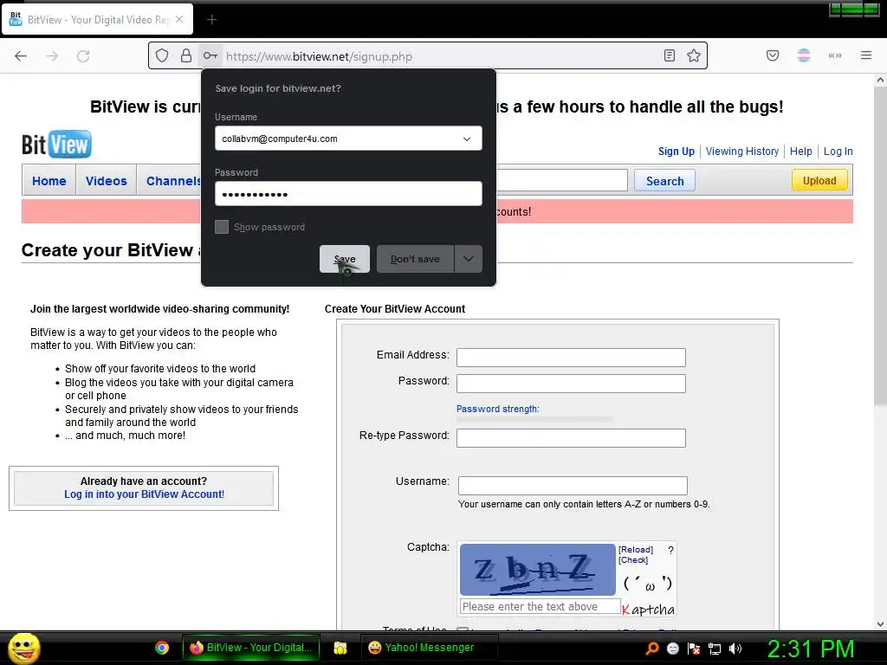This screenshot has width=887, height=665.
Task: Click the volume speaker tray icon
Action: pyautogui.click(x=735, y=649)
